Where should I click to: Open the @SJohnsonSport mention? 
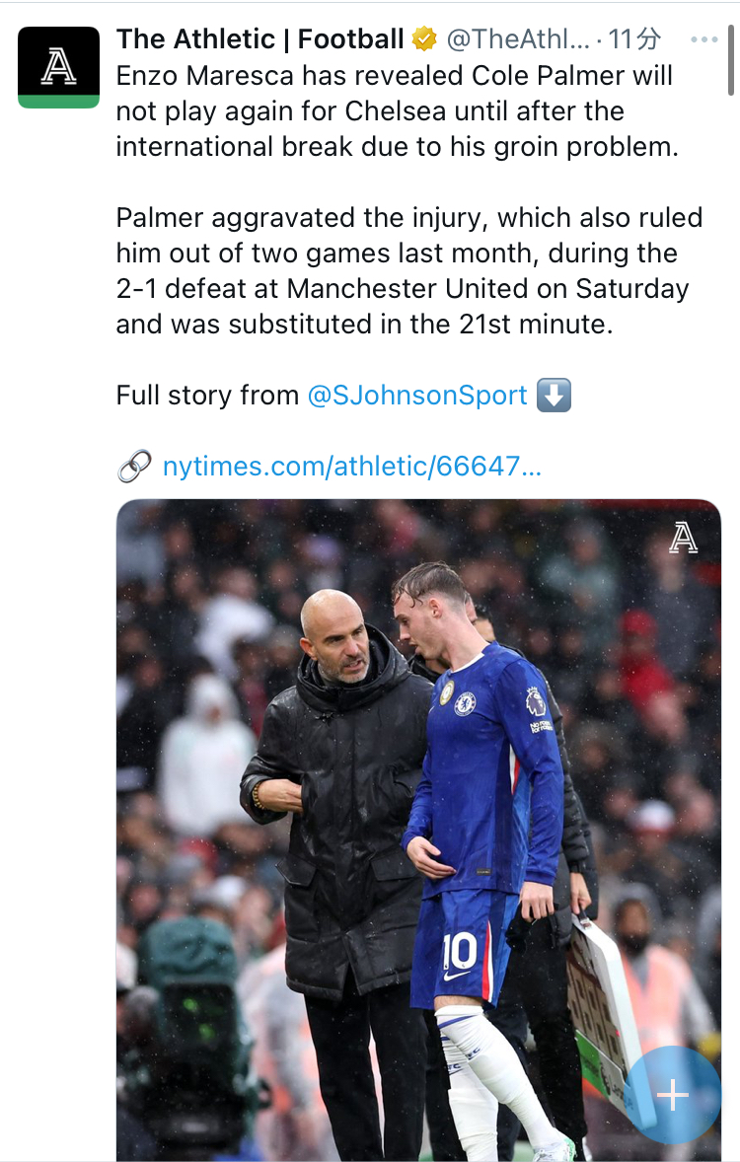[417, 396]
